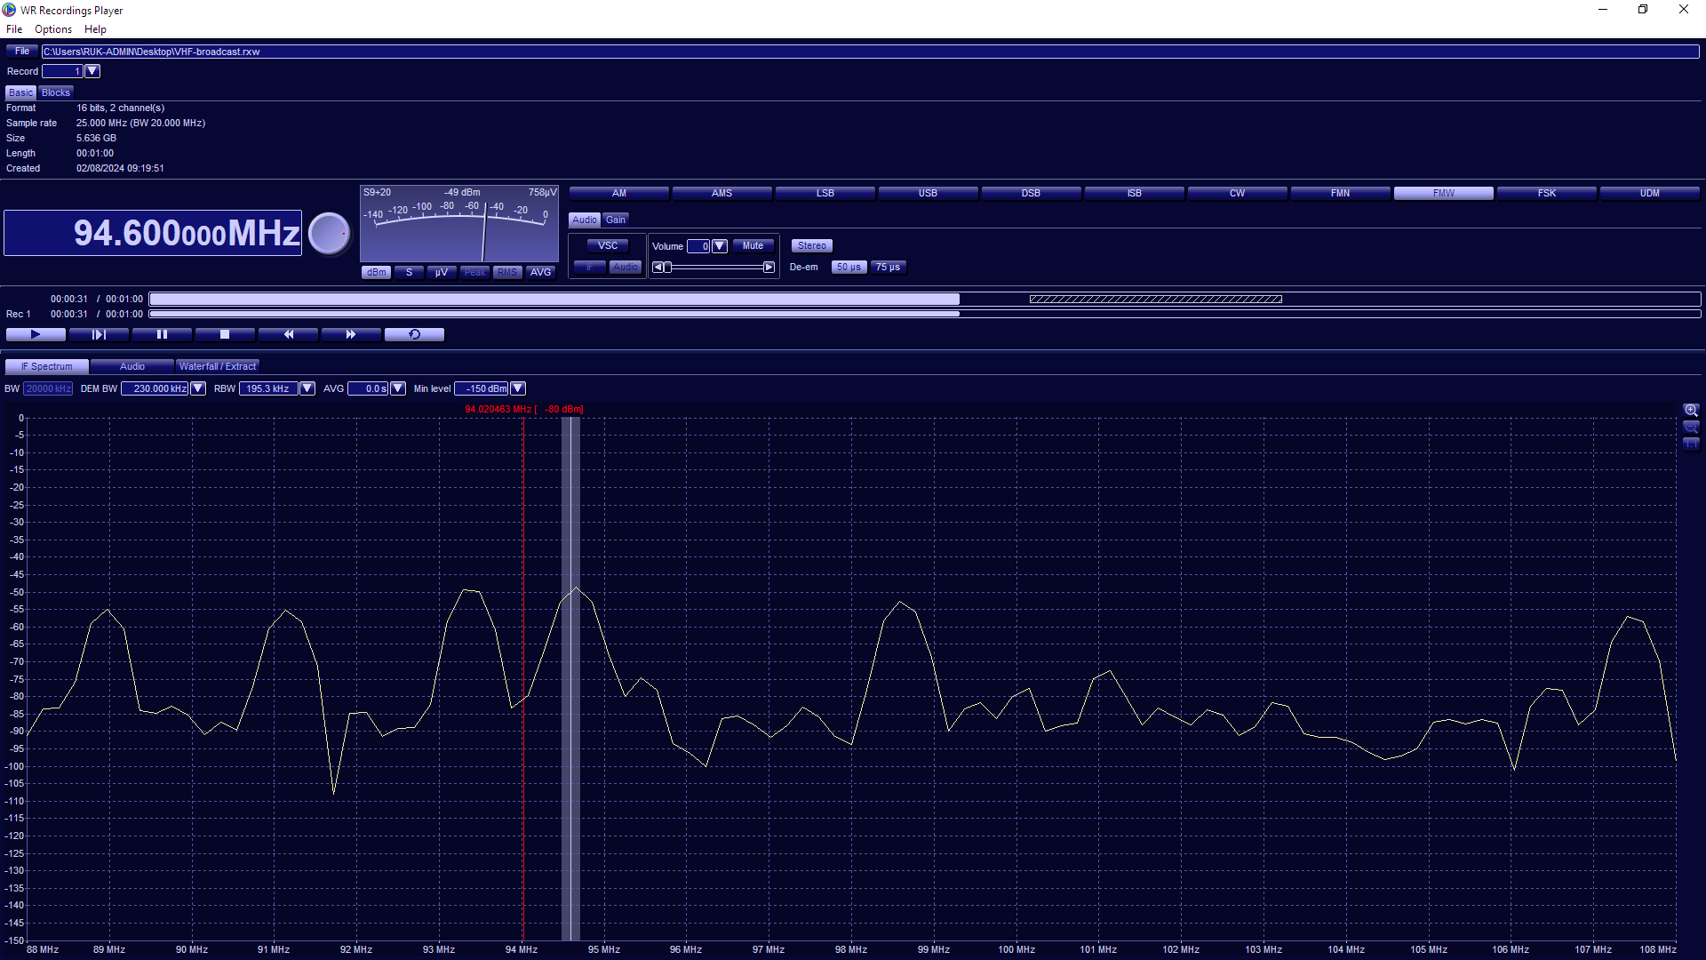Select the USB demodulation mode button
Viewport: 1706px width, 960px height.
click(x=928, y=193)
